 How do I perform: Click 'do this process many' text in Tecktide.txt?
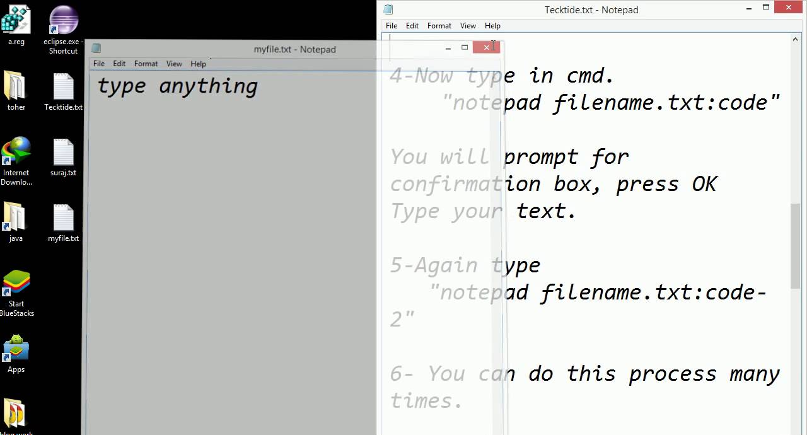click(x=654, y=374)
